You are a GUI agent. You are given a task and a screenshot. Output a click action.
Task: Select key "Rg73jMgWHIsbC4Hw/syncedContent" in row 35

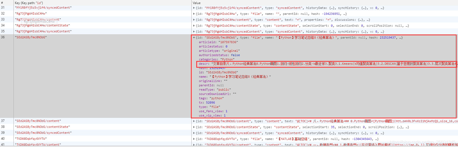pyautogui.click(x=43, y=31)
